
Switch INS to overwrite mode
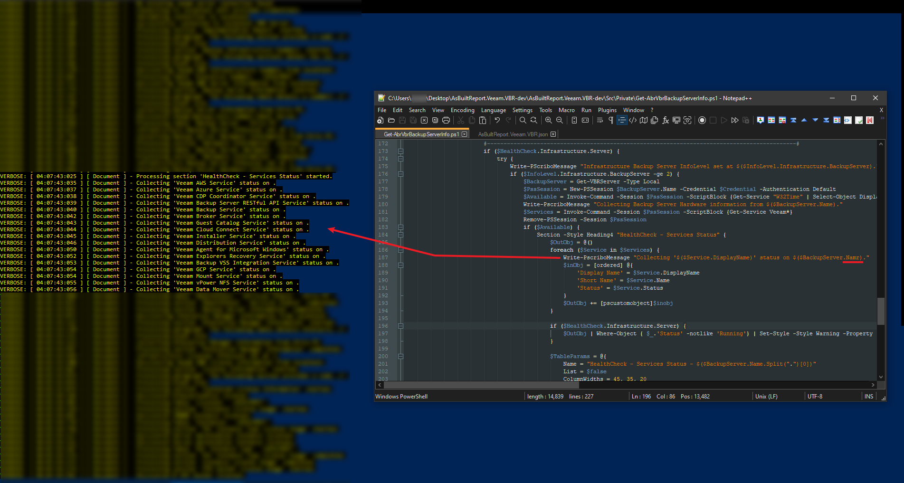(868, 396)
